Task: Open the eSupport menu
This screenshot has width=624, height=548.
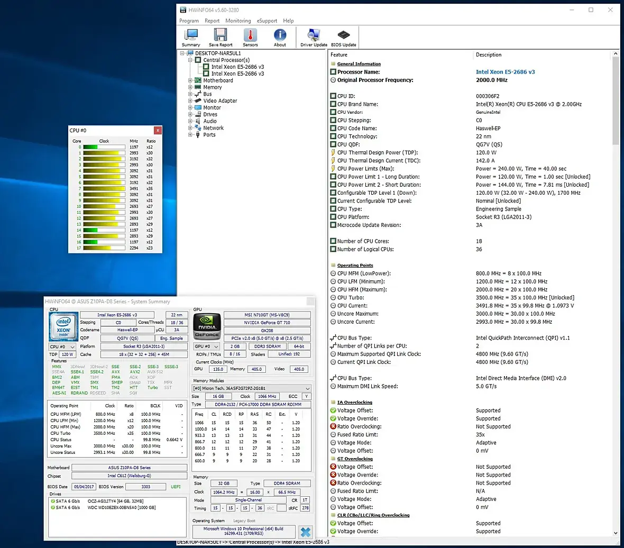Action: point(267,21)
